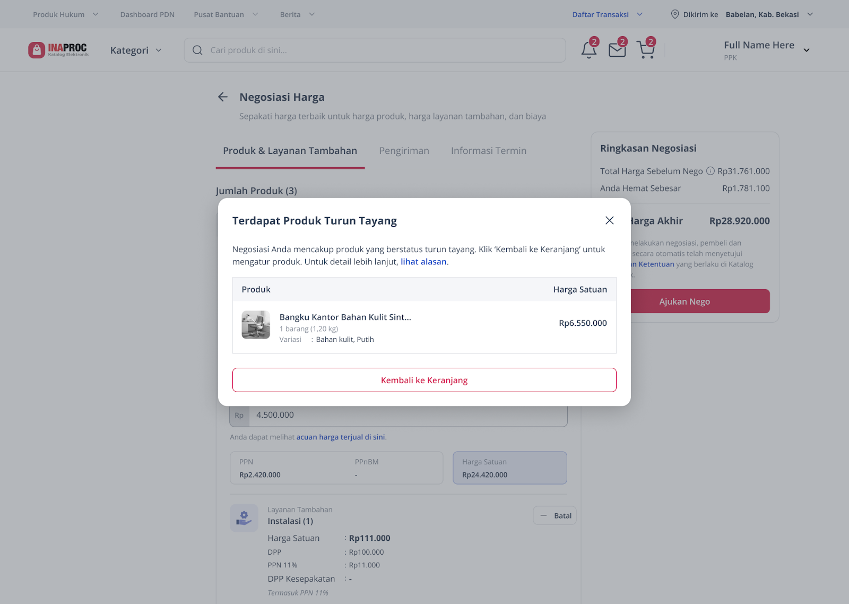The image size is (849, 604).
Task: Open the shopping cart icon
Action: pyautogui.click(x=646, y=50)
